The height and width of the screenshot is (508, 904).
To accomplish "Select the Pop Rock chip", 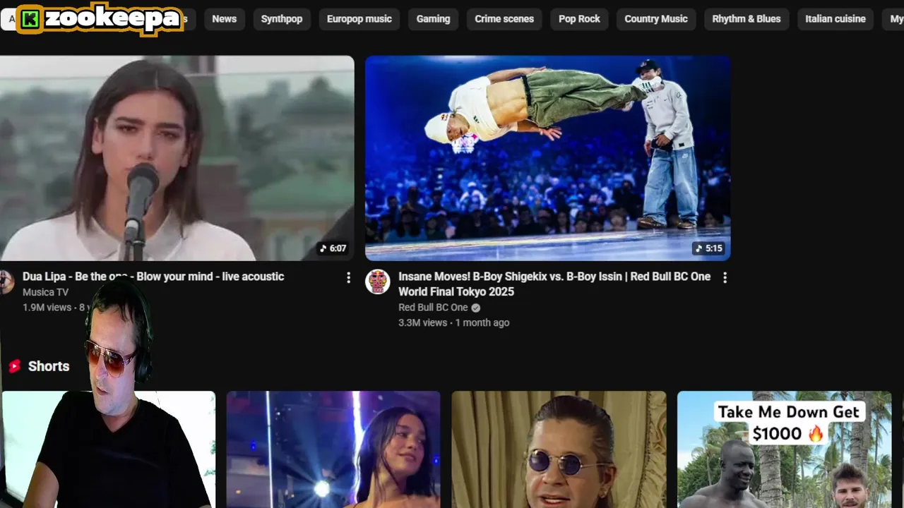I will [x=579, y=19].
